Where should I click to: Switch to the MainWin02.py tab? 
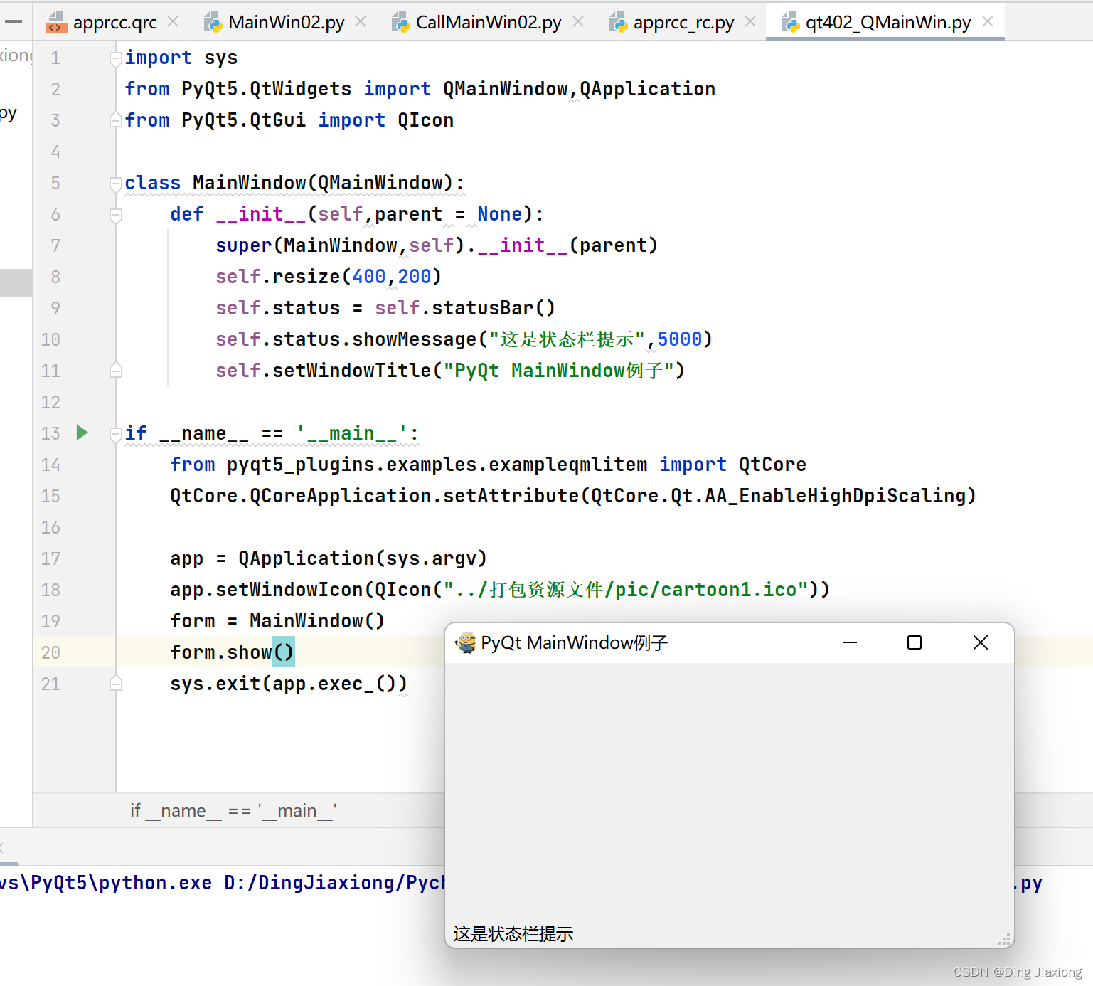(286, 23)
